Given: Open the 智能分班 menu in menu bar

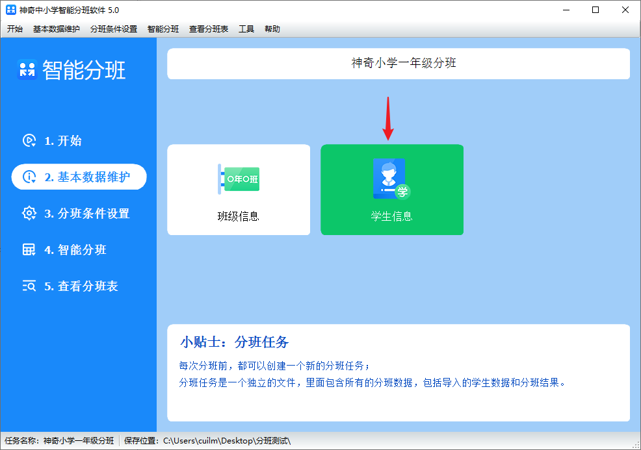Looking at the screenshot, I should point(163,29).
